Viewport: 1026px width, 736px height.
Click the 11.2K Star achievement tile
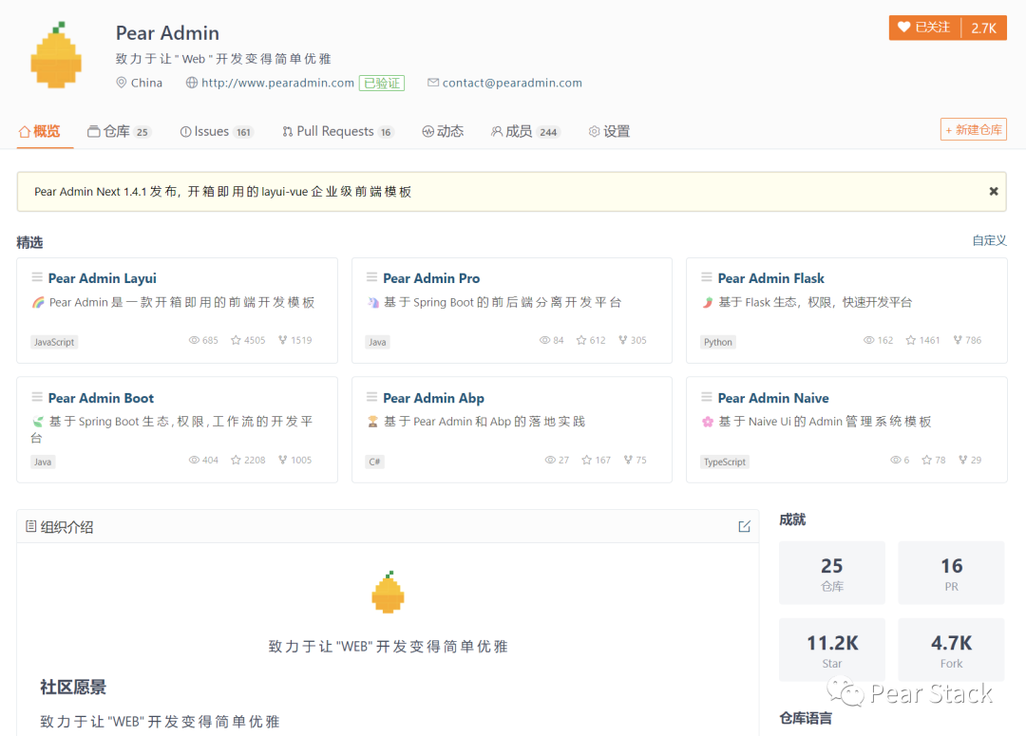831,650
